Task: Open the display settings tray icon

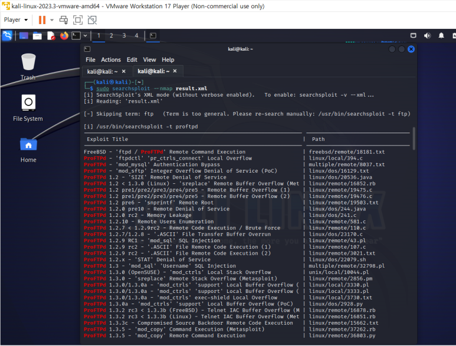Action: (x=414, y=35)
